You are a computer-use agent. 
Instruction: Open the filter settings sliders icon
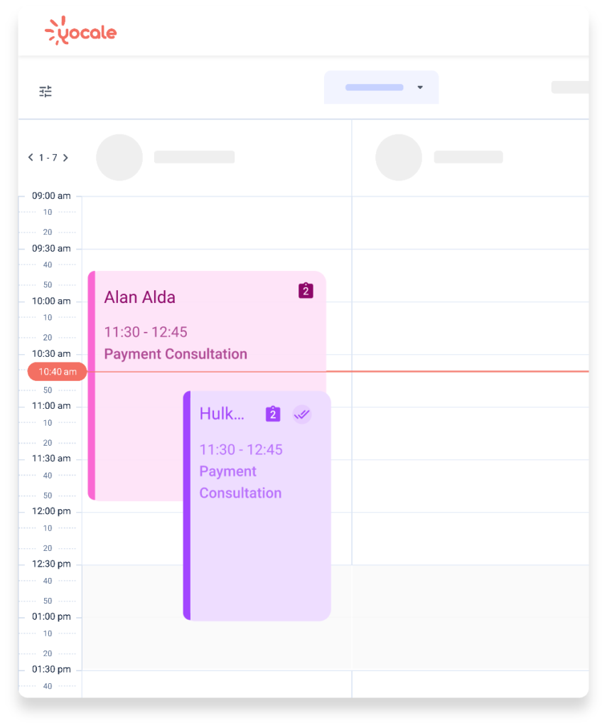click(45, 92)
